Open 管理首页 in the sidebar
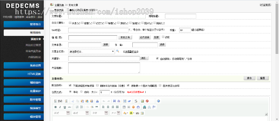 (x=24, y=24)
